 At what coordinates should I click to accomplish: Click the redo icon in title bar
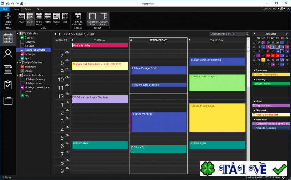coord(17,3)
